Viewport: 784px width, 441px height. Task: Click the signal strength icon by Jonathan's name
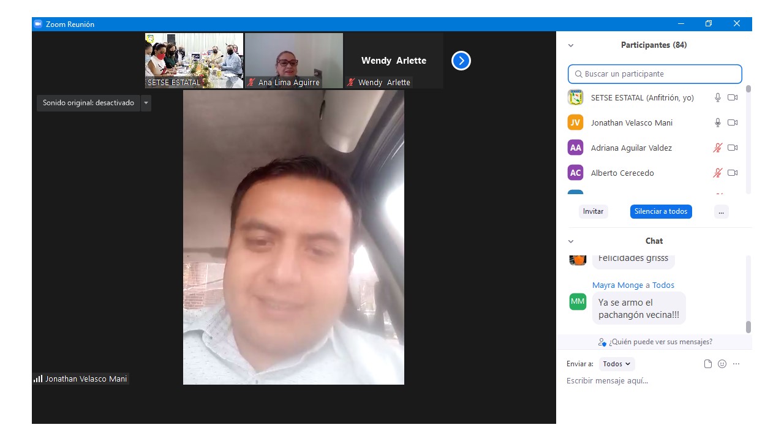(x=38, y=379)
